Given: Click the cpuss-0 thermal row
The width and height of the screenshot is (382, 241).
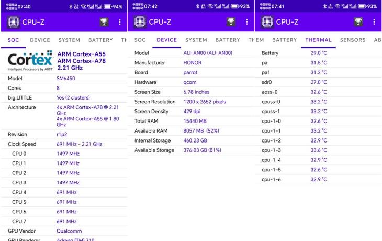Looking at the screenshot, I should click(318, 102).
